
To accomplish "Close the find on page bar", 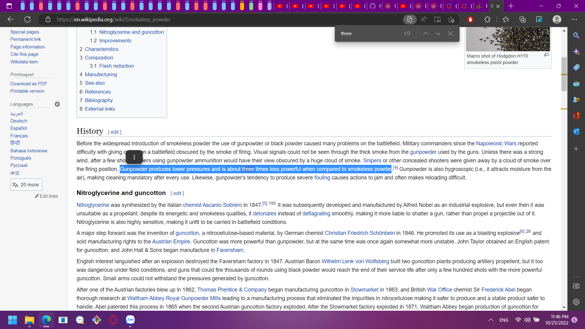I will (x=450, y=34).
